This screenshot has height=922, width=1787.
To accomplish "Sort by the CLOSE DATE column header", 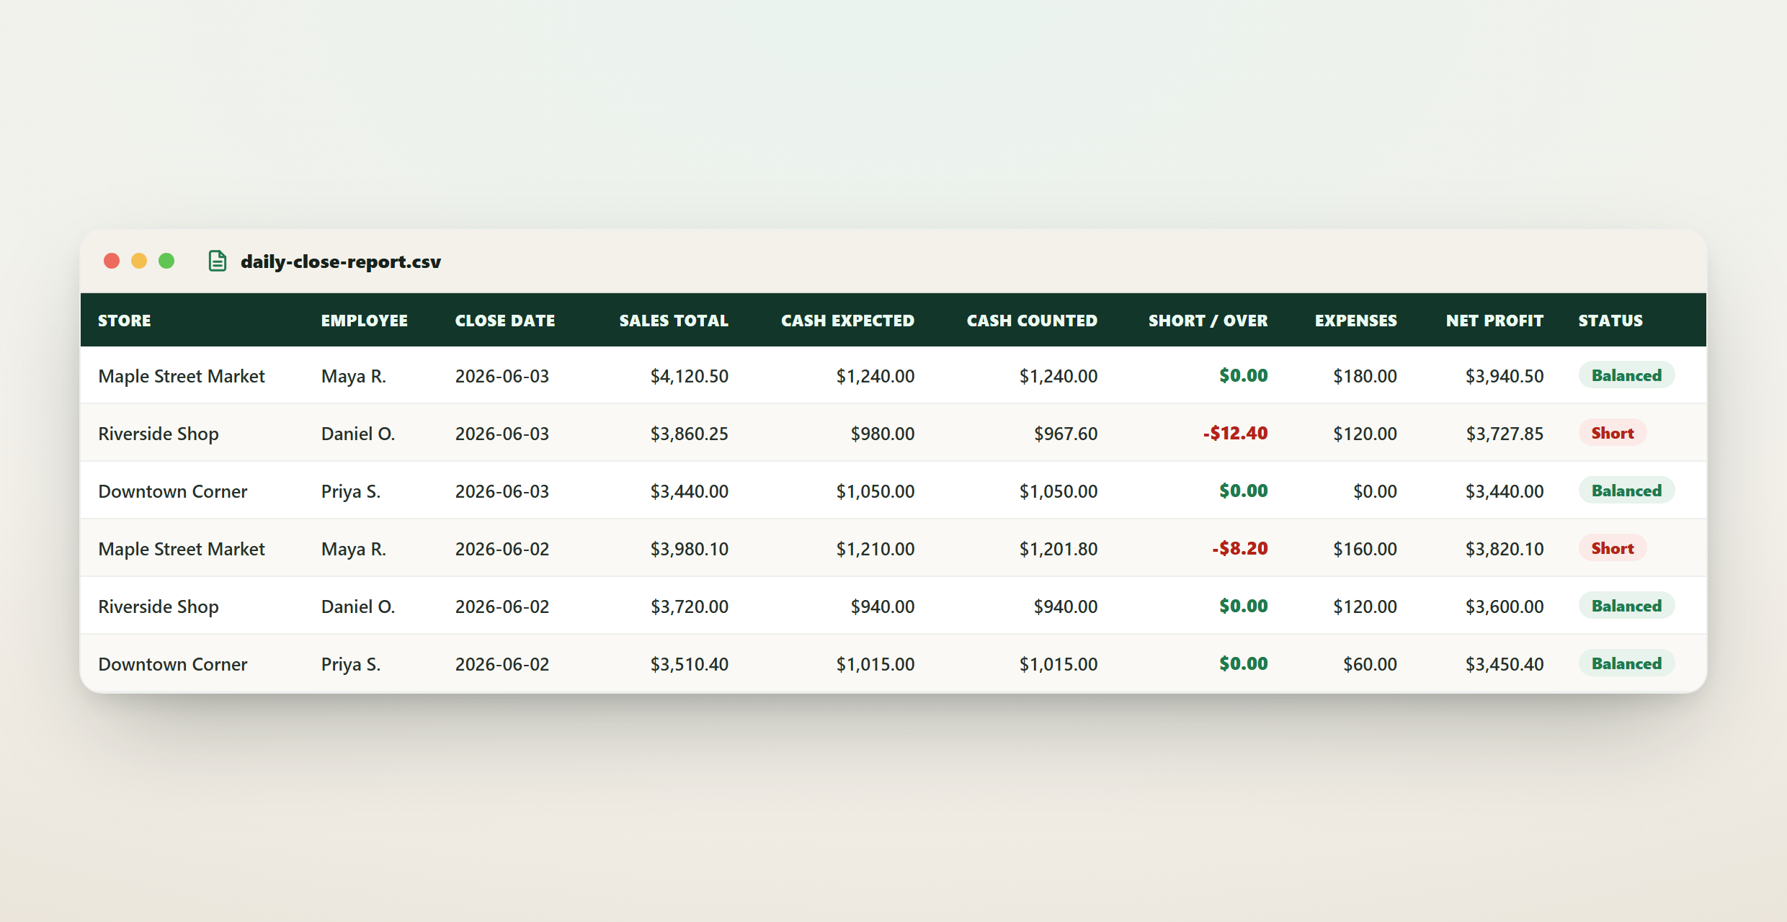I will 505,321.
